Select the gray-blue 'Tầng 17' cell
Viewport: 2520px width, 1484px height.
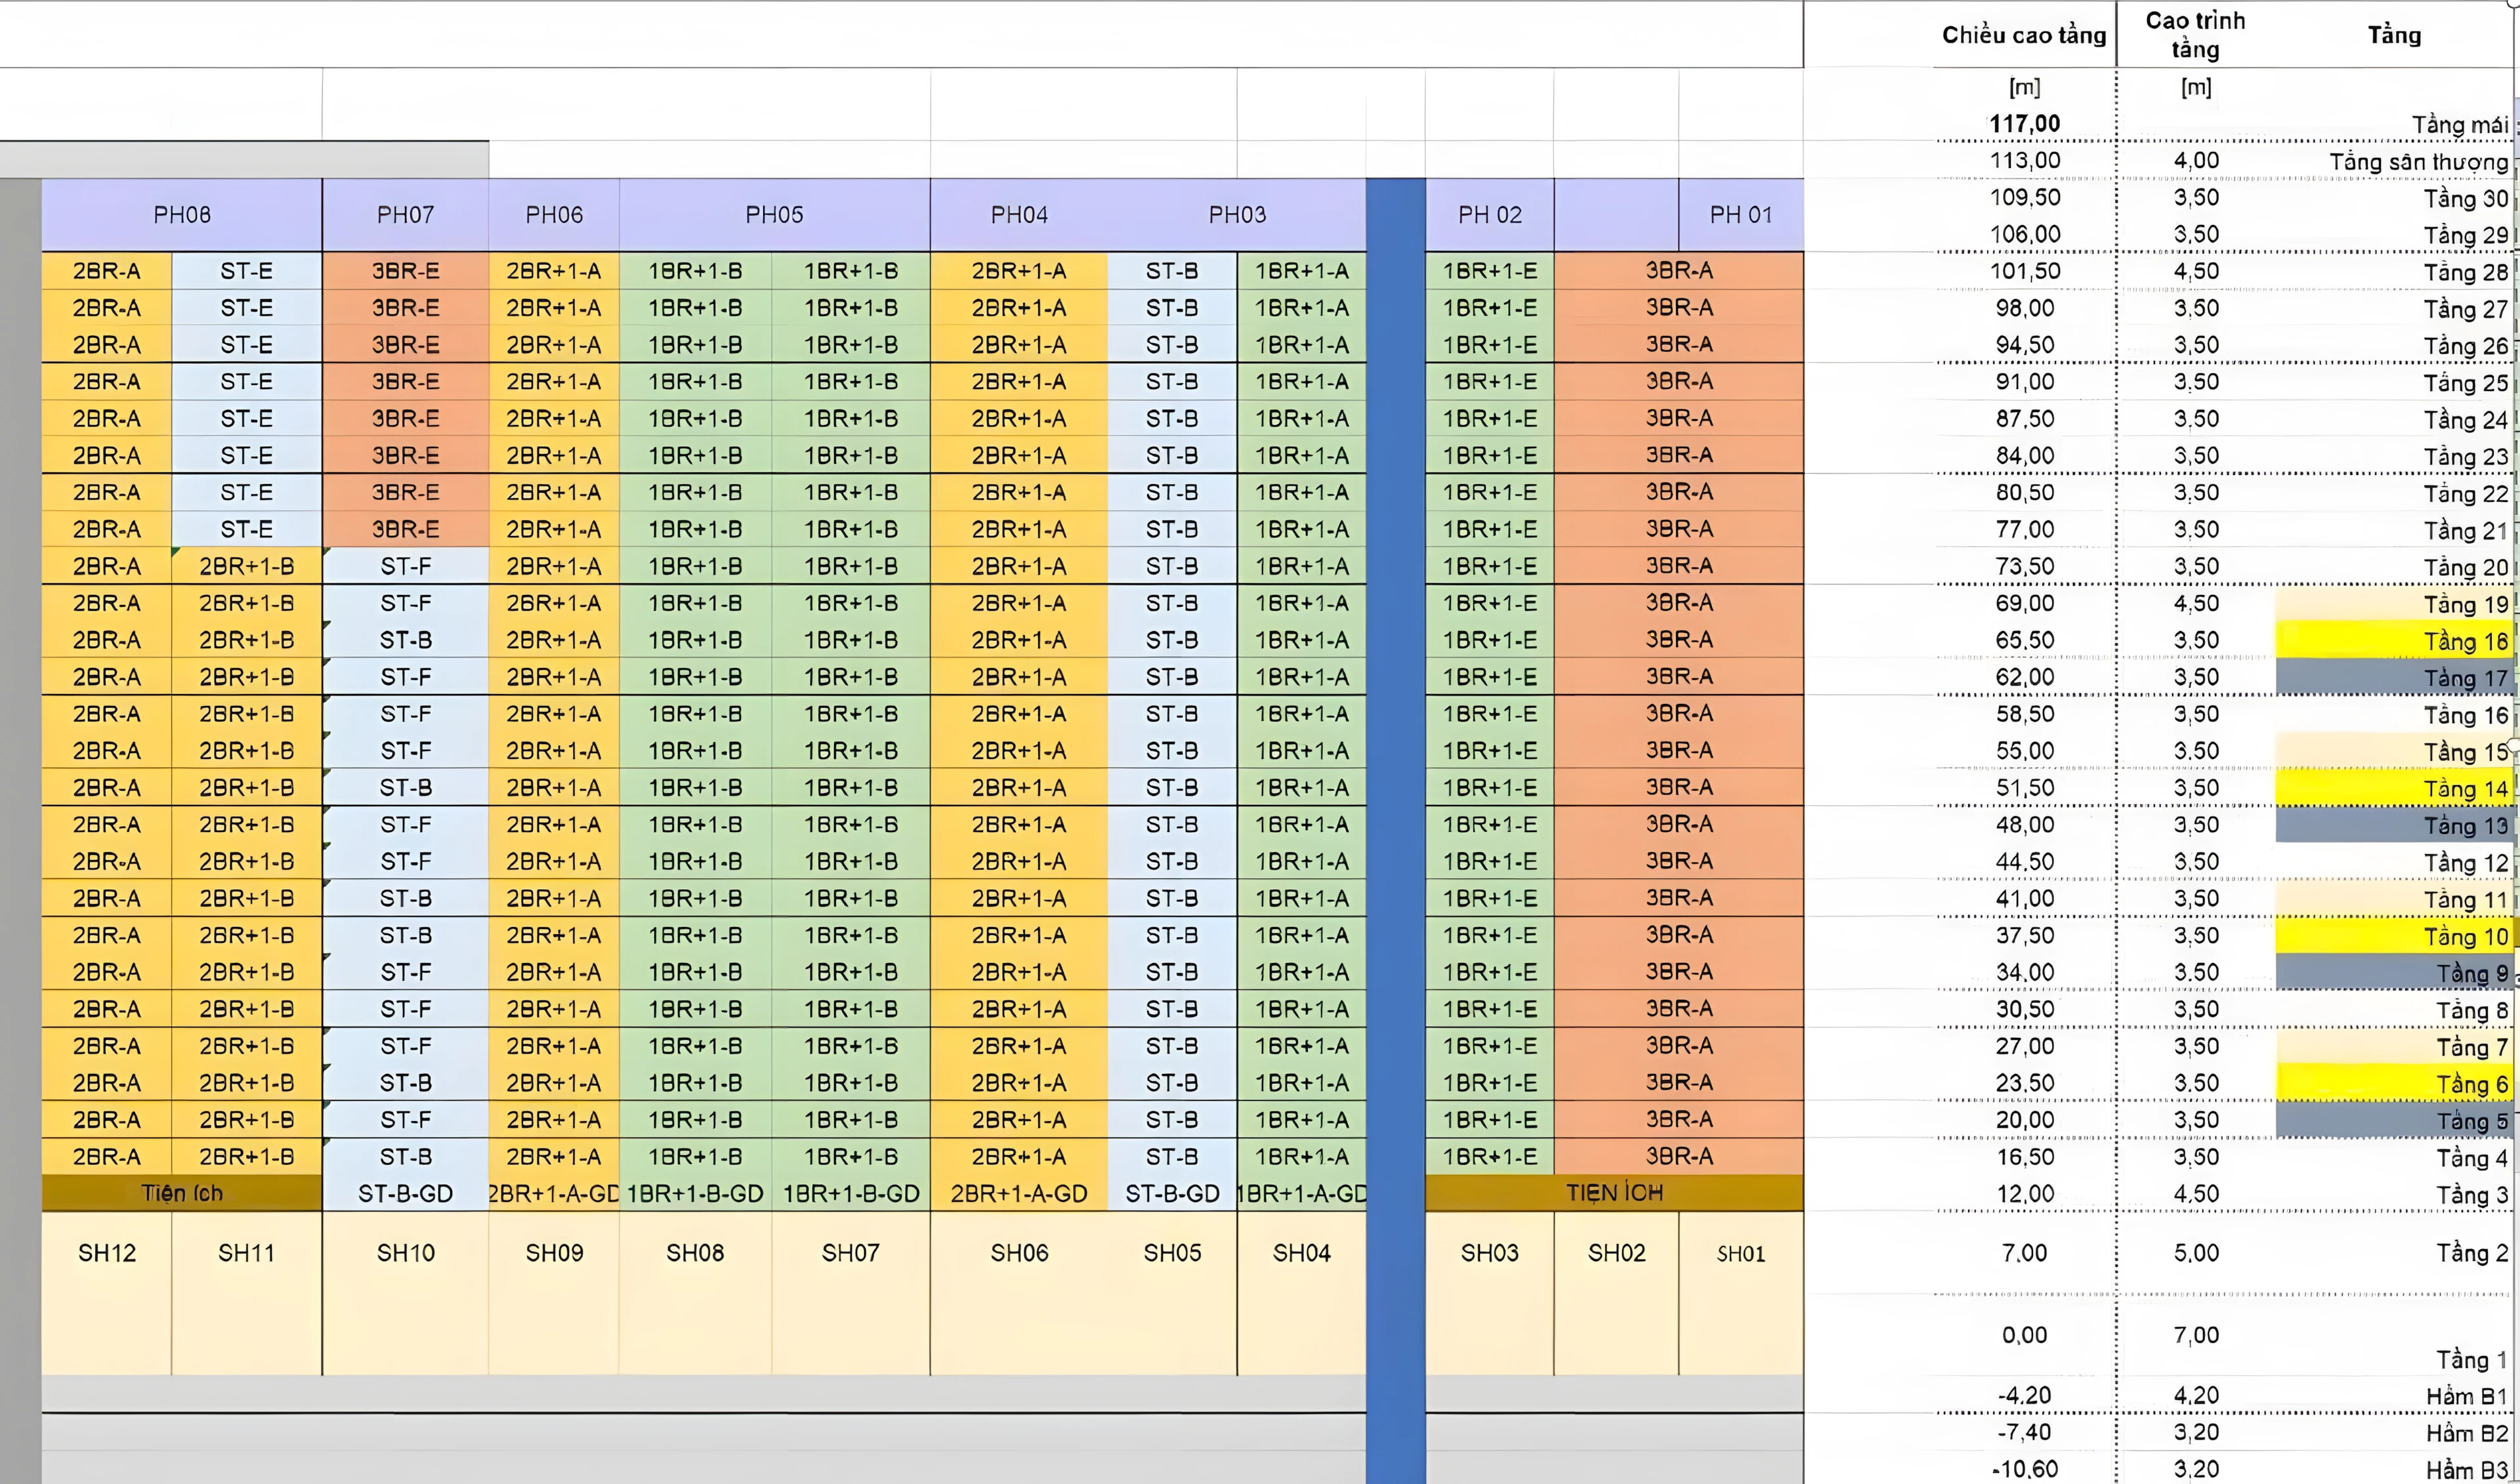(x=2394, y=678)
